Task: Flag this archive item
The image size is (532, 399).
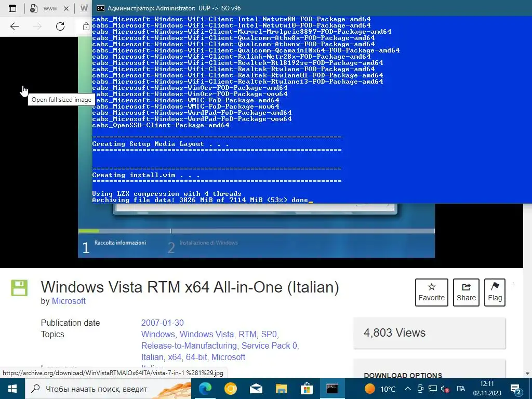Action: [x=495, y=292]
